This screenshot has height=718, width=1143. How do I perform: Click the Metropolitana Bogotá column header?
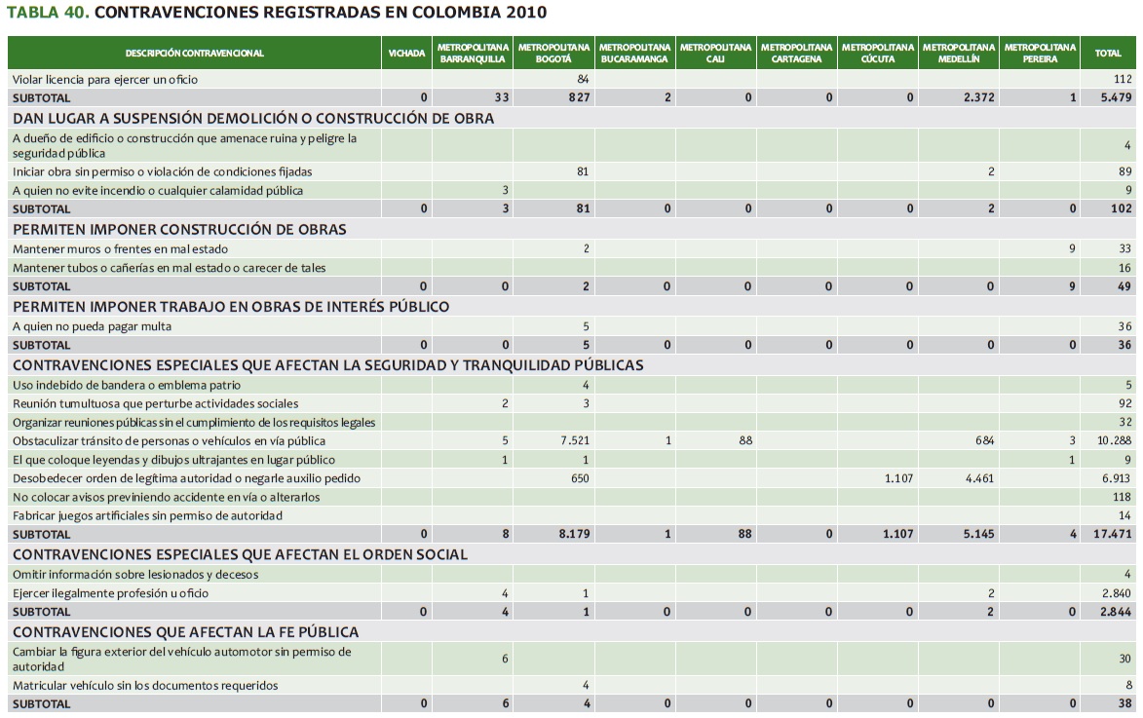tap(553, 53)
